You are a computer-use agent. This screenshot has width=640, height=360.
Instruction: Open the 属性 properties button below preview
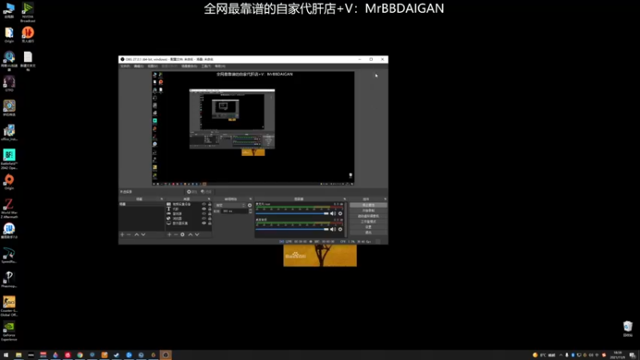(192, 191)
